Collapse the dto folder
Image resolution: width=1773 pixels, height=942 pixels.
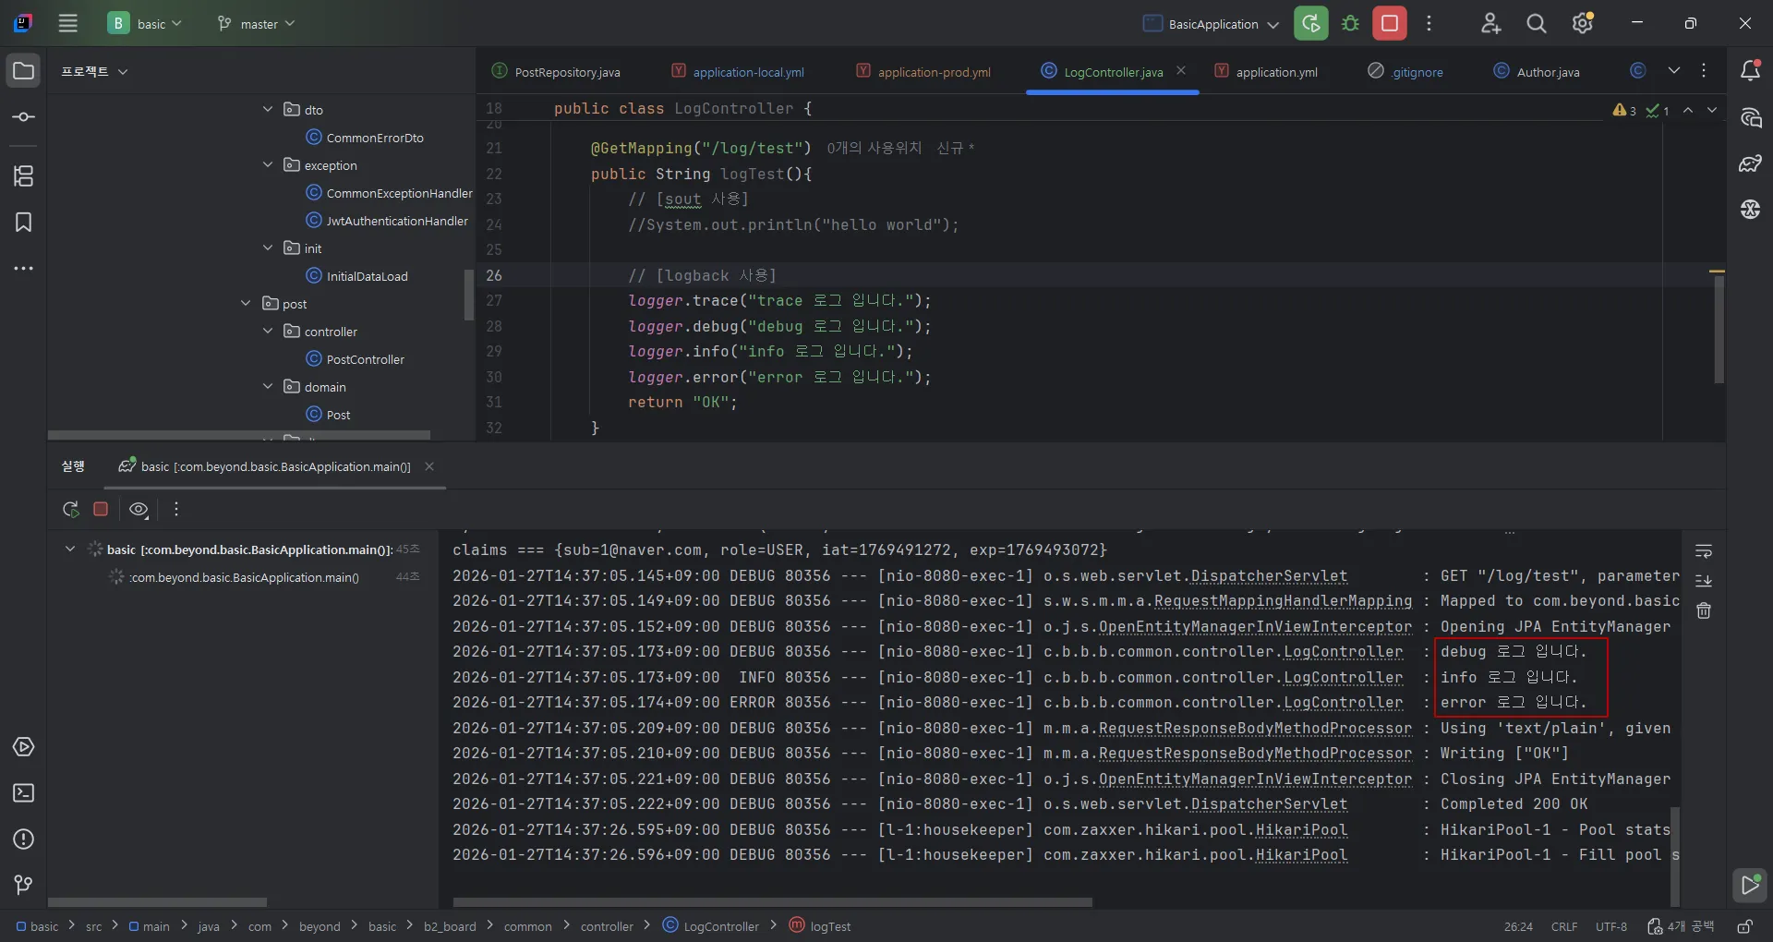(x=268, y=109)
